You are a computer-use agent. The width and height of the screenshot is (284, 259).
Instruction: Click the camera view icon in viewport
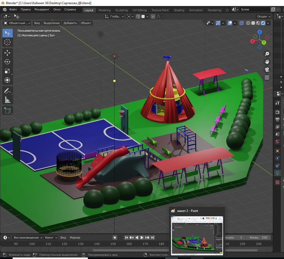267,70
